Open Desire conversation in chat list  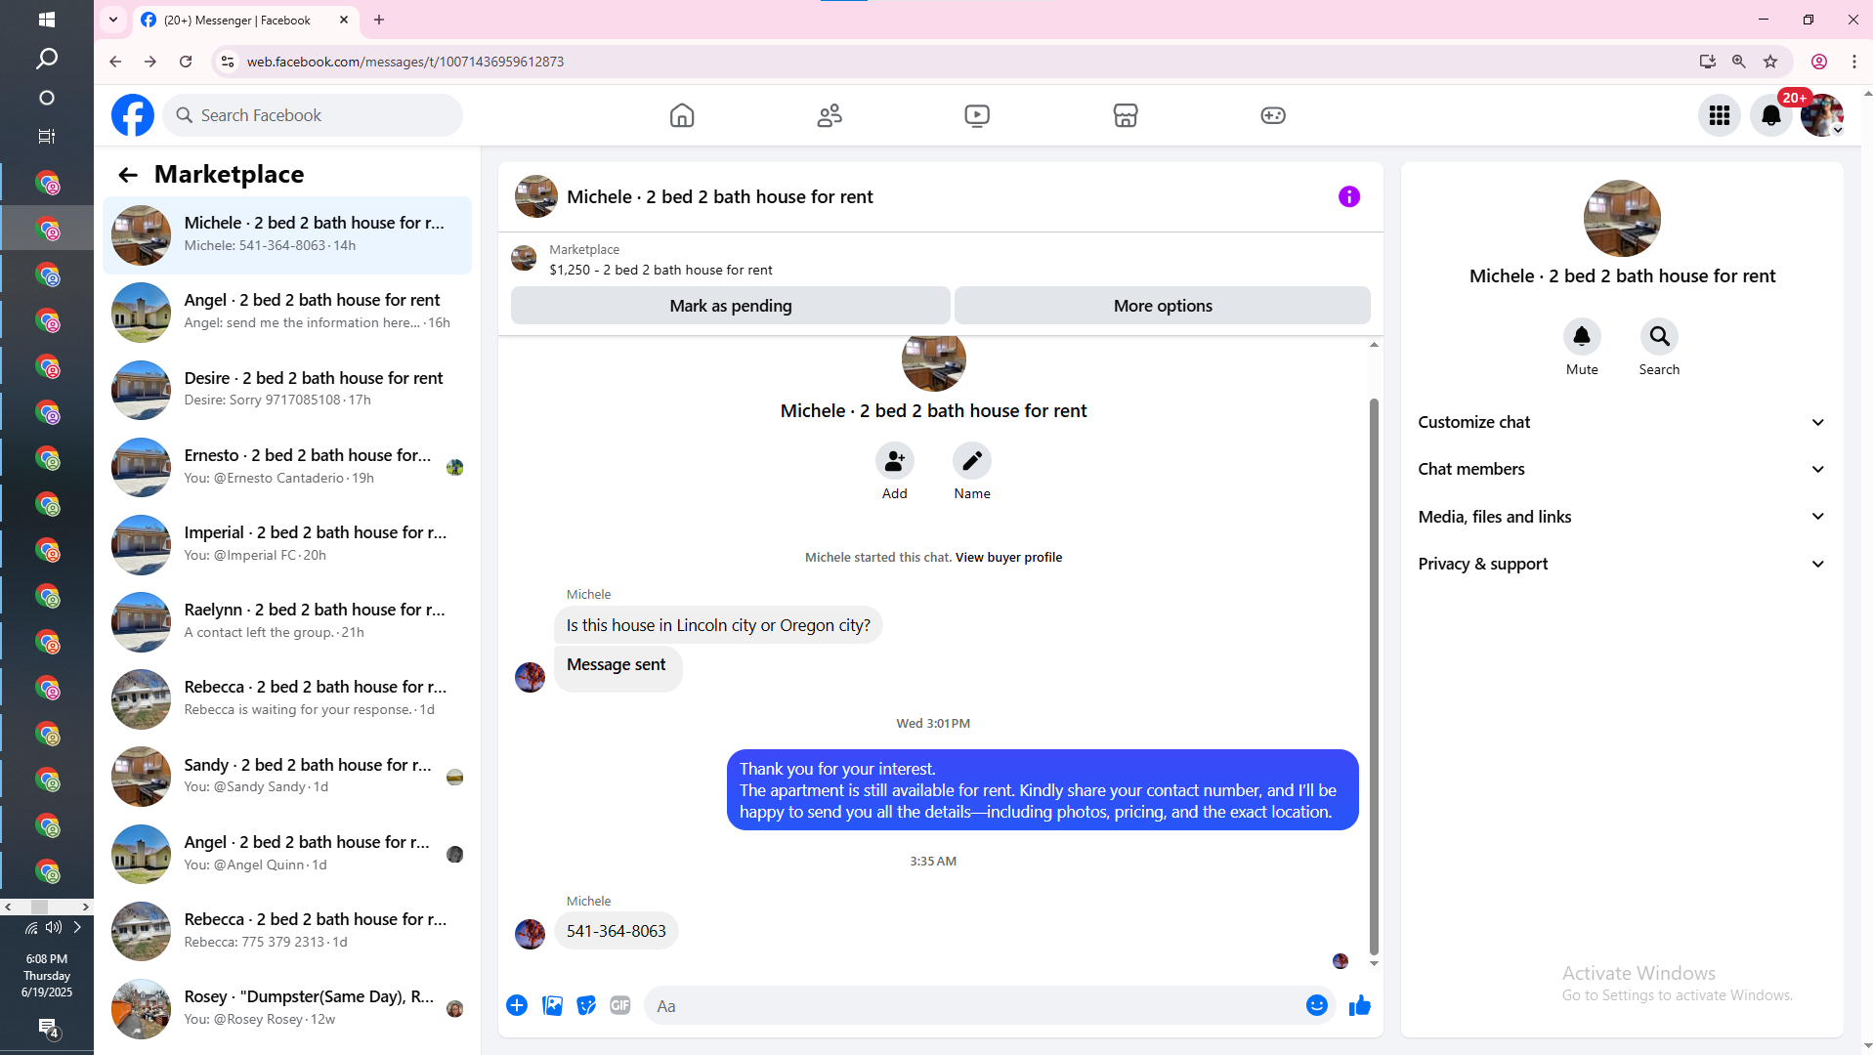point(287,389)
